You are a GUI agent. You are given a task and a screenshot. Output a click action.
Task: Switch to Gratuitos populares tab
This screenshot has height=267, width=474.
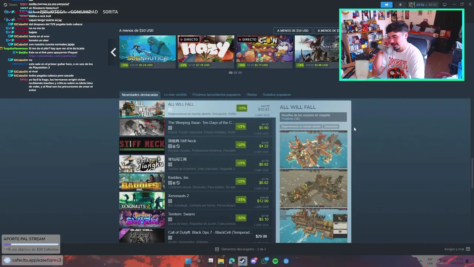[x=277, y=95]
